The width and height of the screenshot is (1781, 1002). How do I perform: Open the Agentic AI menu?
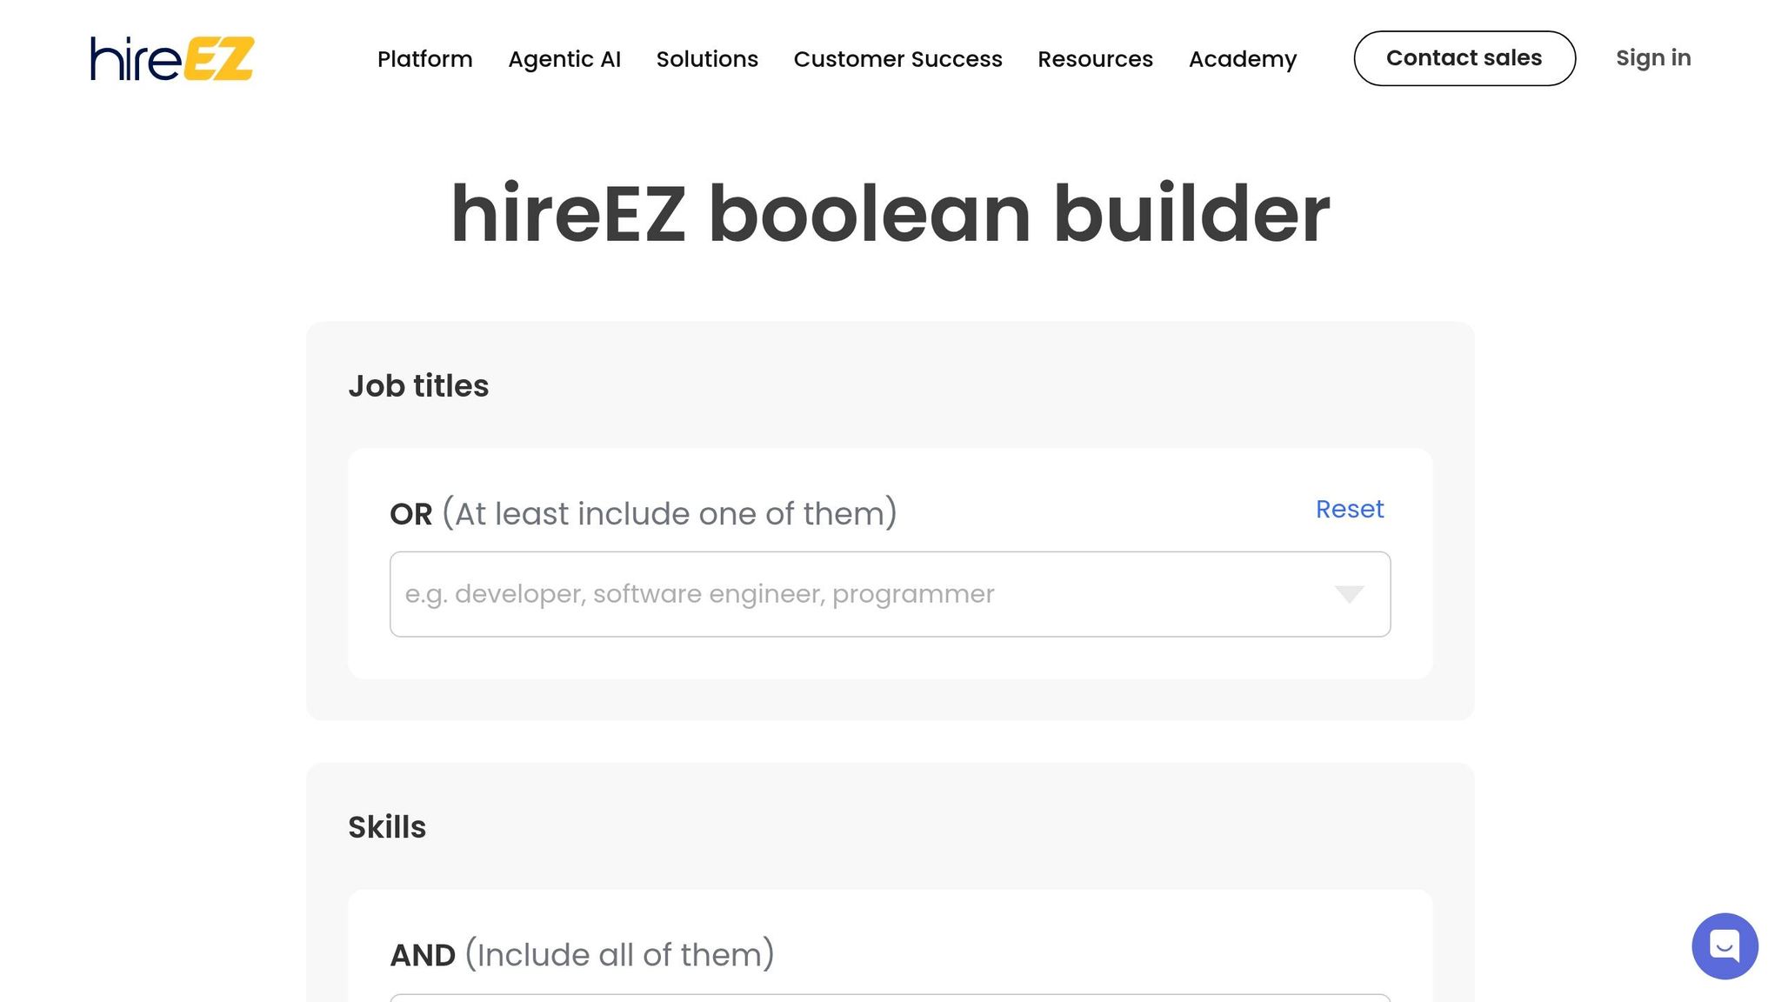click(564, 59)
